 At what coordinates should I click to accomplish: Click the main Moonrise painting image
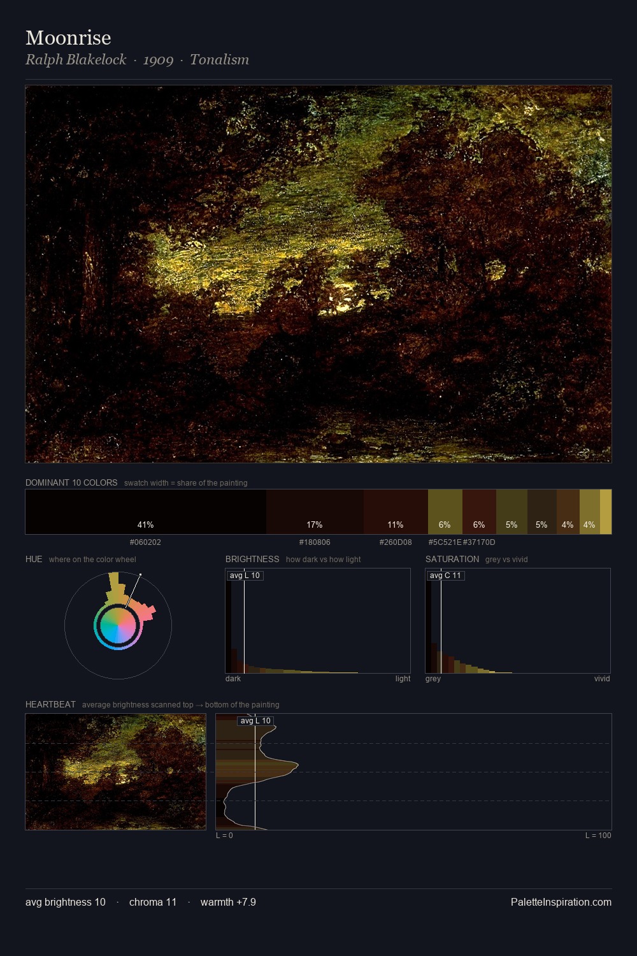[x=318, y=274]
